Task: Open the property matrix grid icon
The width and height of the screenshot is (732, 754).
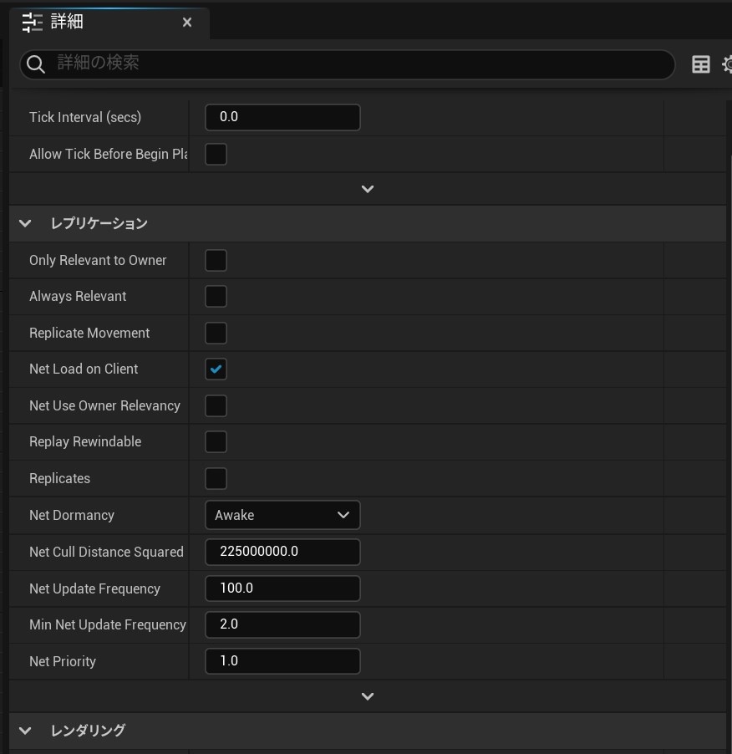Action: click(701, 64)
